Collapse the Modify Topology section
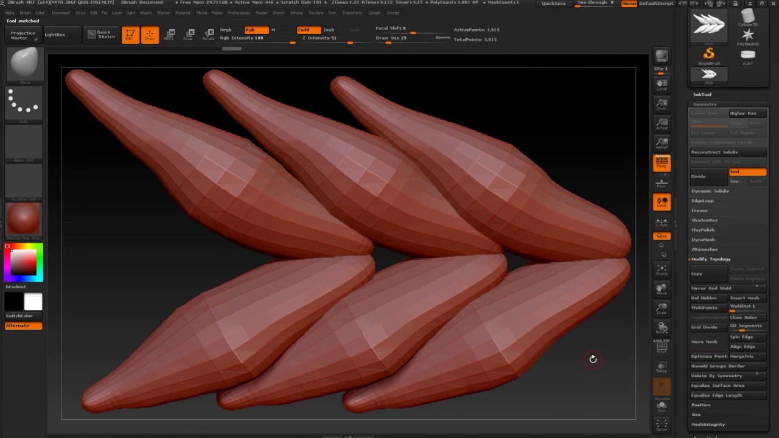 click(x=710, y=259)
